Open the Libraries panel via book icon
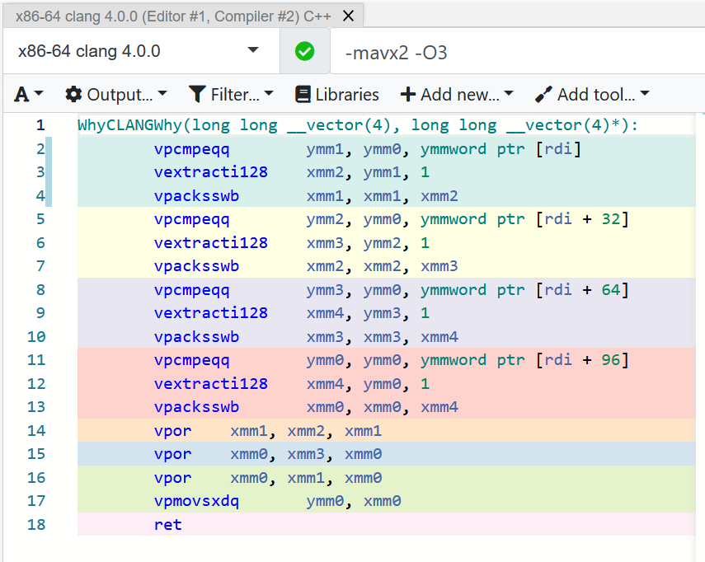This screenshot has width=705, height=562. pos(302,94)
